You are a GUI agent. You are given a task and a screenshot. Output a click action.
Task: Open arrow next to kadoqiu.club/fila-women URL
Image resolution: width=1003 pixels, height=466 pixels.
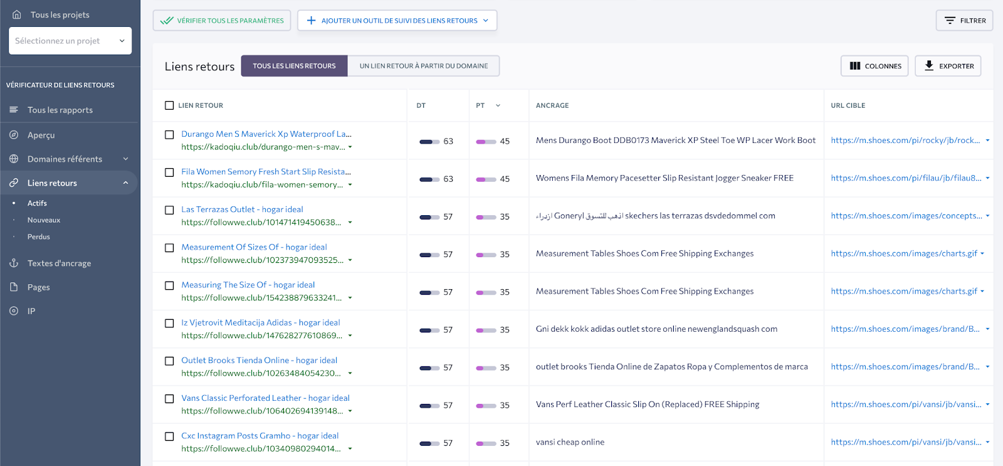(x=350, y=185)
